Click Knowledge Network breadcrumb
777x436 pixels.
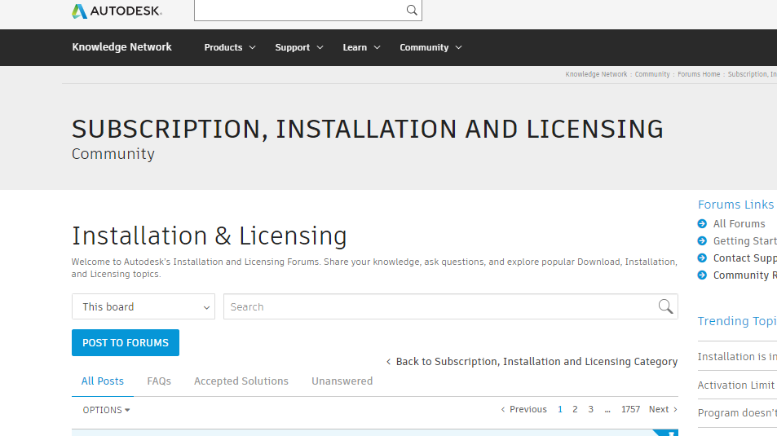596,74
